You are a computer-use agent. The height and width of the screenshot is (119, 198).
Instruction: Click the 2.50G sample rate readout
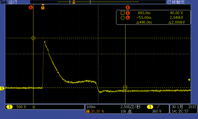click(130, 107)
